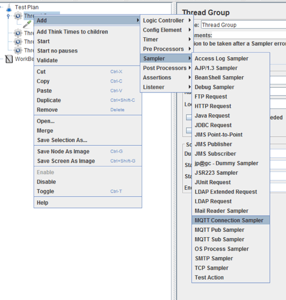Image resolution: width=286 pixels, height=300 pixels.
Task: Collapse the first Thread Group tree node
Action: click(8, 16)
